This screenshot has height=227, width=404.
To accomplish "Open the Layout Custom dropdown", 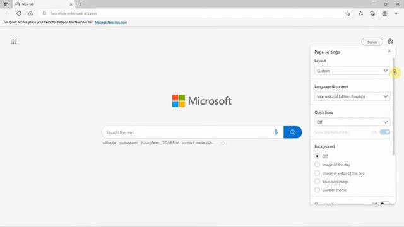I will coord(352,71).
